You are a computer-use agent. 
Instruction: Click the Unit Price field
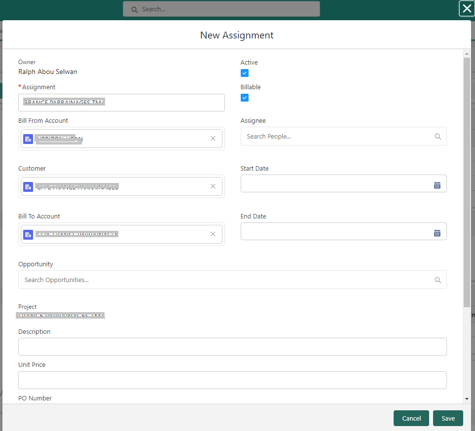(232, 380)
